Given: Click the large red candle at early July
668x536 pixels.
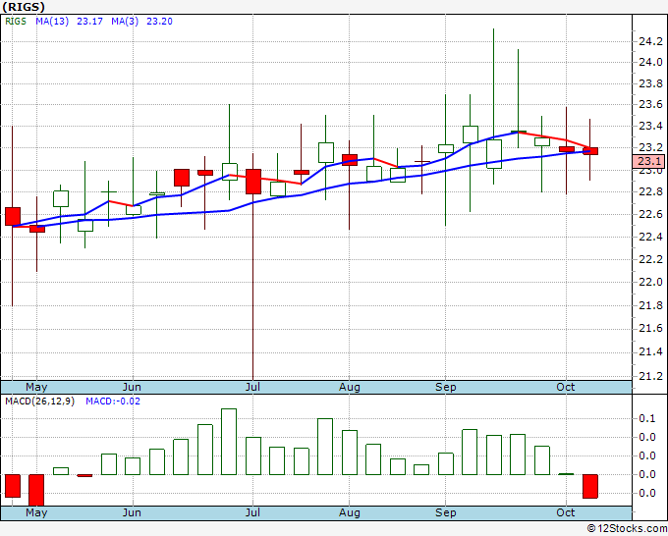Looking at the screenshot, I should (x=253, y=182).
